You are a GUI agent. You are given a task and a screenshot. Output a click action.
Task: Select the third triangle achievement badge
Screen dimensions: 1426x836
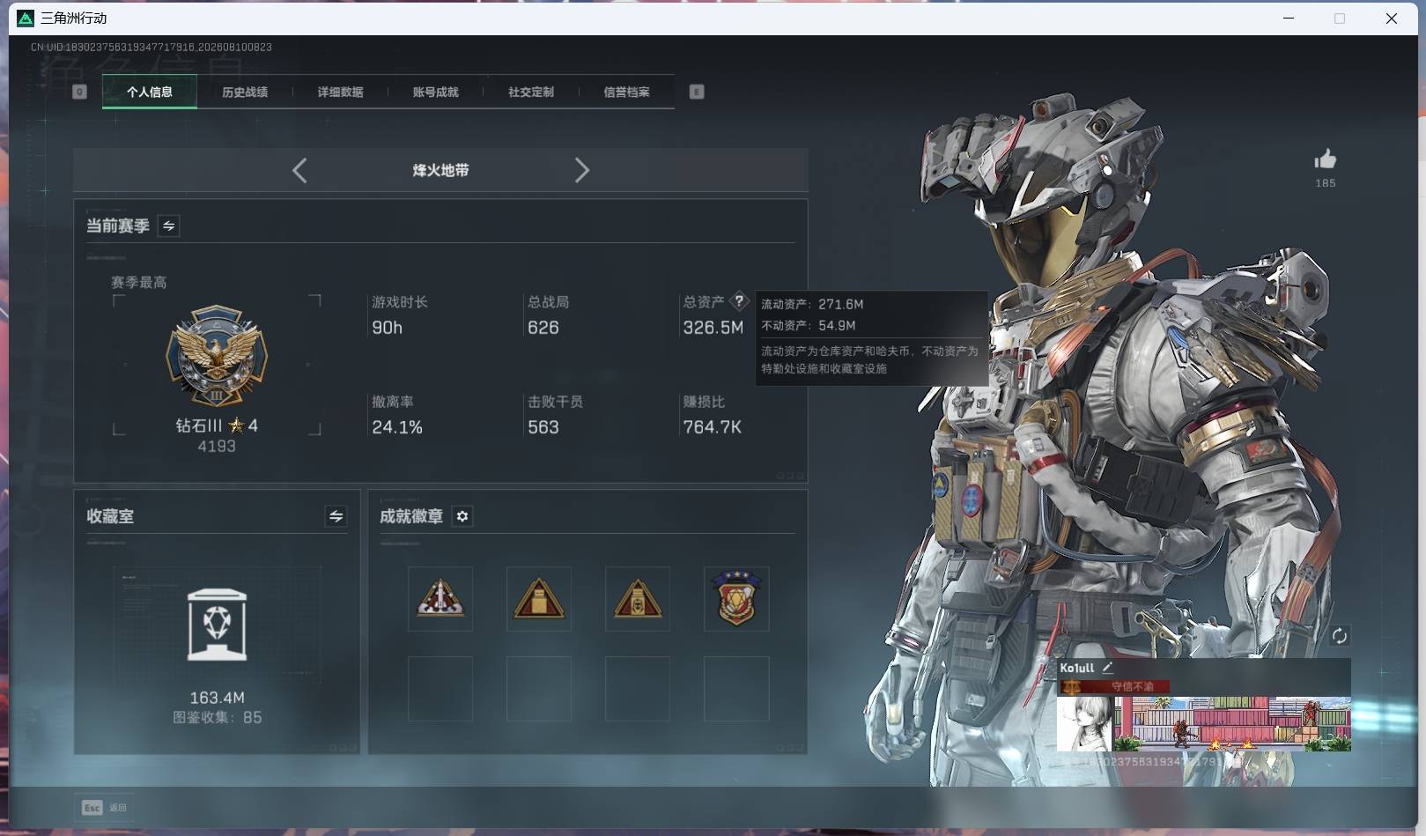click(638, 599)
